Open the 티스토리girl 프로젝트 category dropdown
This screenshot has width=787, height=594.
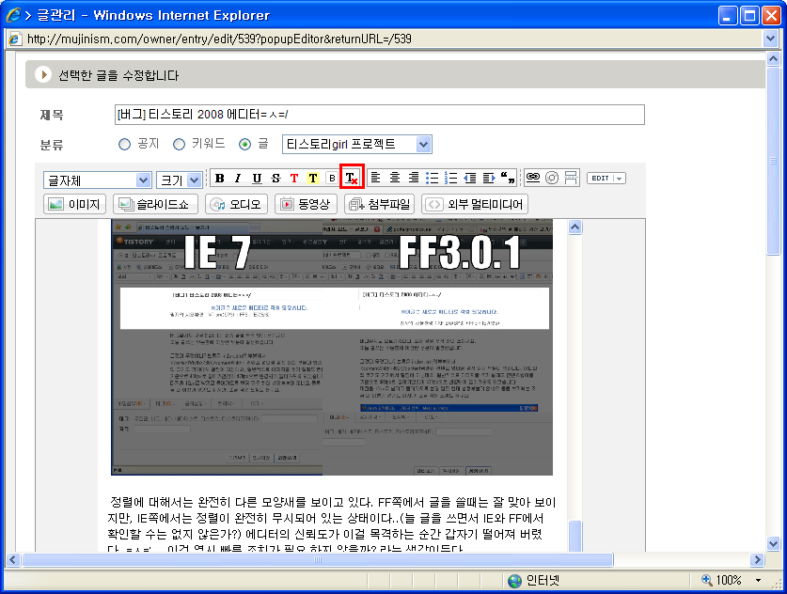tap(357, 145)
